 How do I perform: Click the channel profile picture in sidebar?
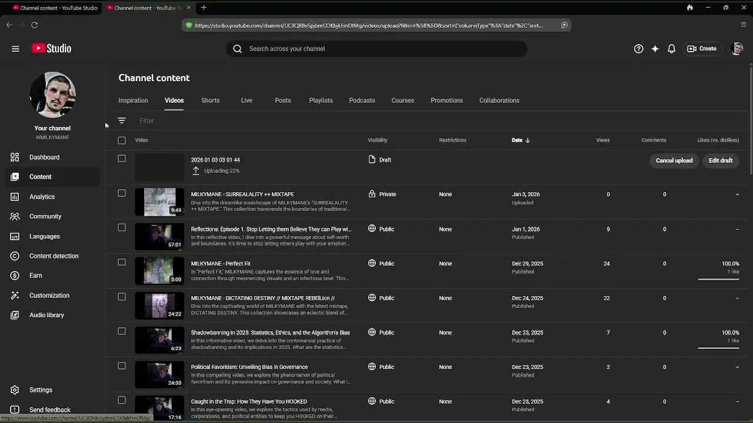point(52,95)
